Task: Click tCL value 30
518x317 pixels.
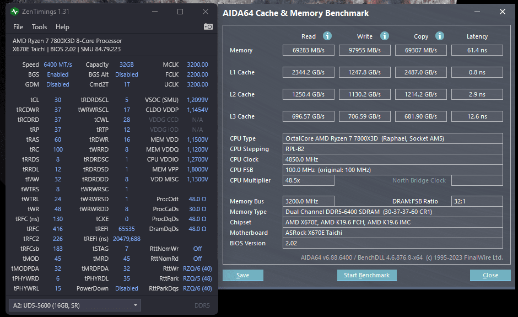Action: (58, 100)
